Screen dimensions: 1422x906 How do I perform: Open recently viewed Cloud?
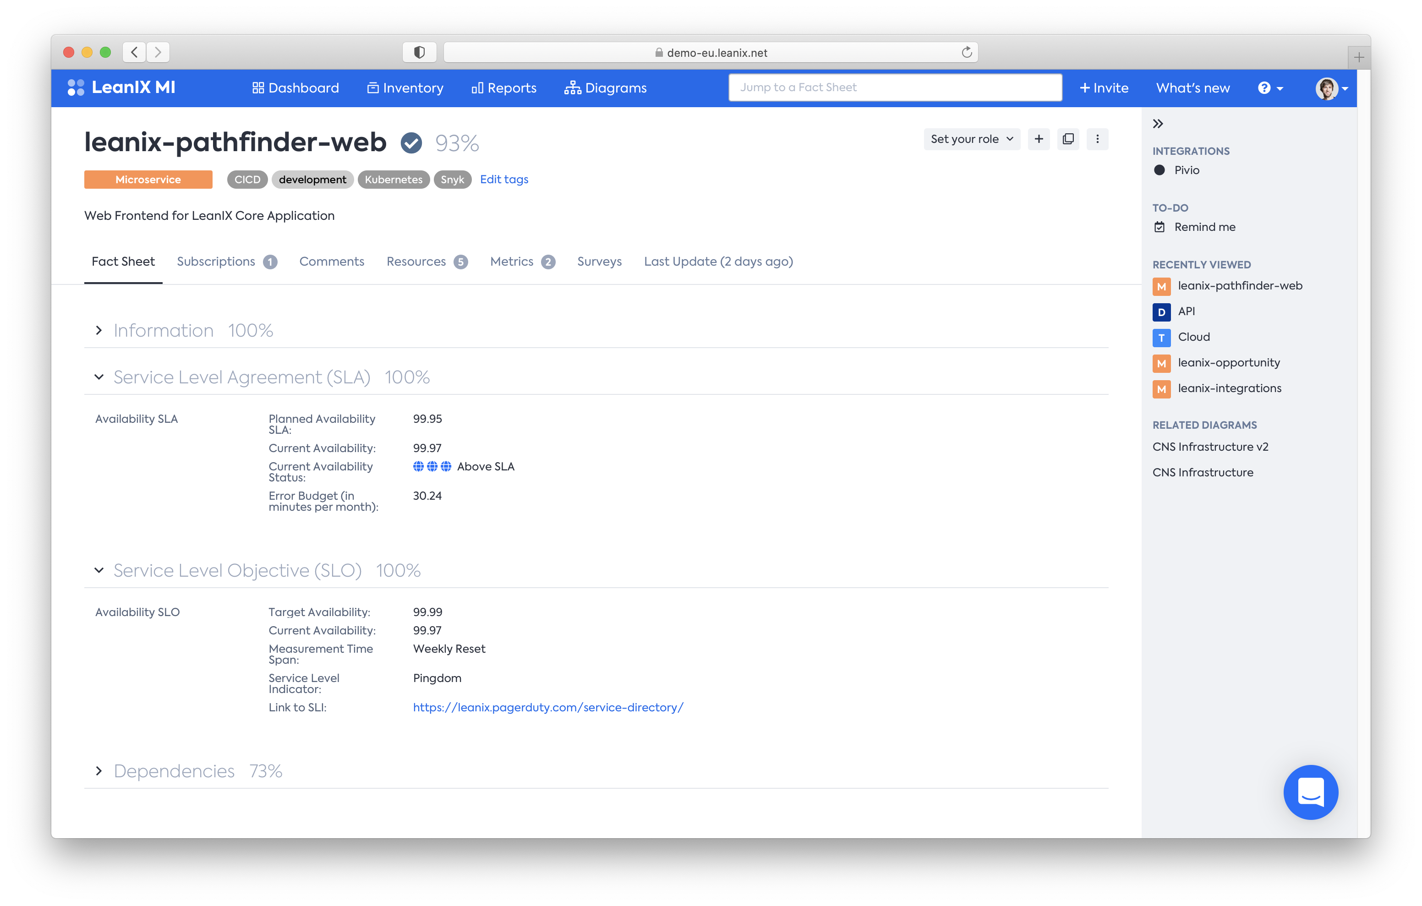pos(1193,337)
